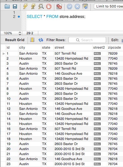Toggle the grid column layout icon
Image resolution: width=123 pixels, height=167 pixels.
pyautogui.click(x=32, y=40)
